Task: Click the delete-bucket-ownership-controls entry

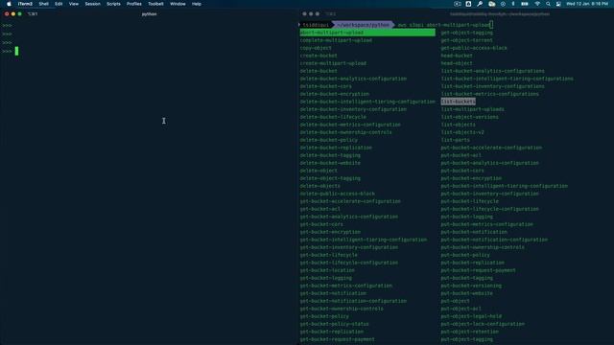Action: click(345, 132)
